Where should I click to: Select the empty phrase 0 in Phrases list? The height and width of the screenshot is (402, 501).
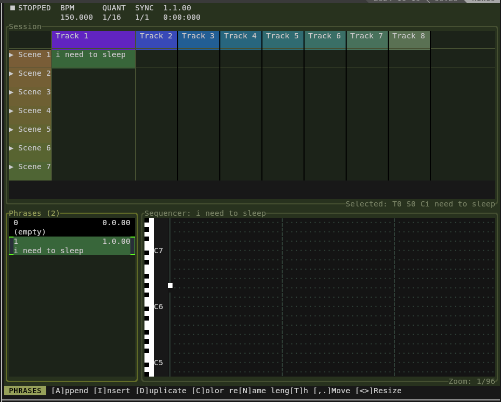pos(72,227)
